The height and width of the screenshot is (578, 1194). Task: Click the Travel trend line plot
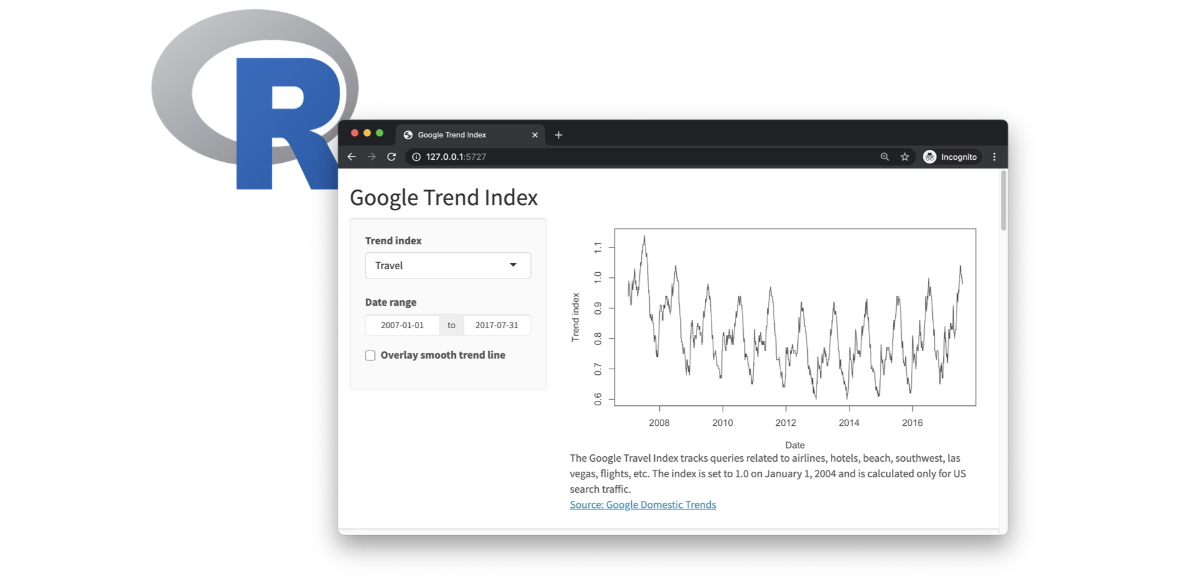[795, 317]
